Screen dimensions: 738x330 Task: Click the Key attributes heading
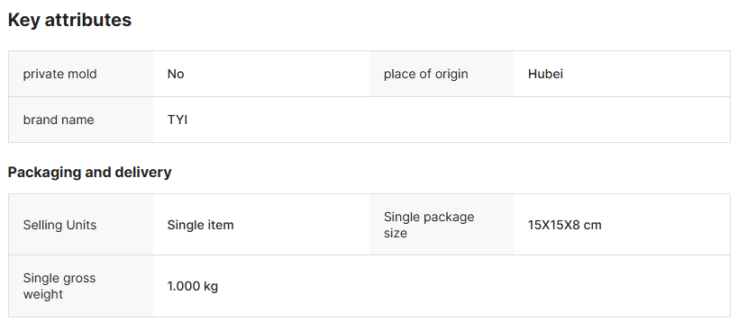pos(69,20)
